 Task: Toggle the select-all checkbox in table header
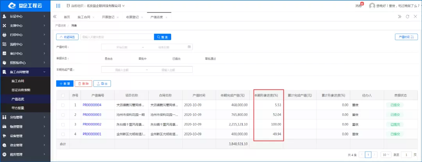(63, 95)
